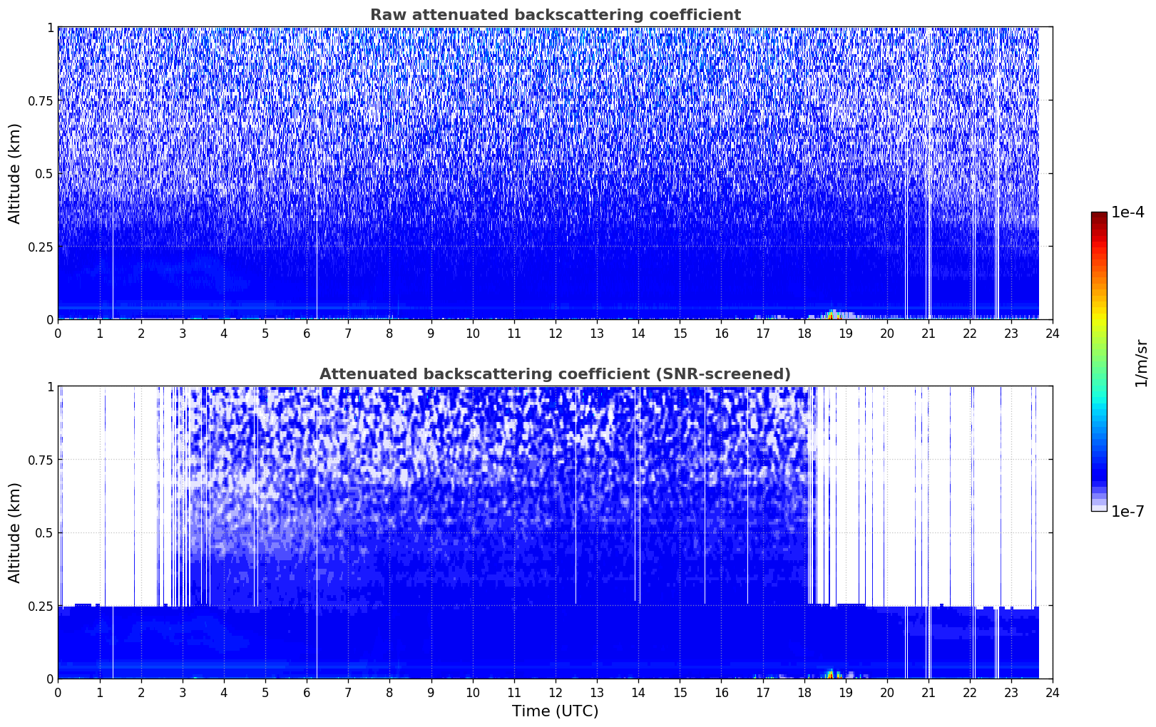Click the bottom plot's Altitude (km) label
Screen dimensions: 1156x727
click(15, 532)
